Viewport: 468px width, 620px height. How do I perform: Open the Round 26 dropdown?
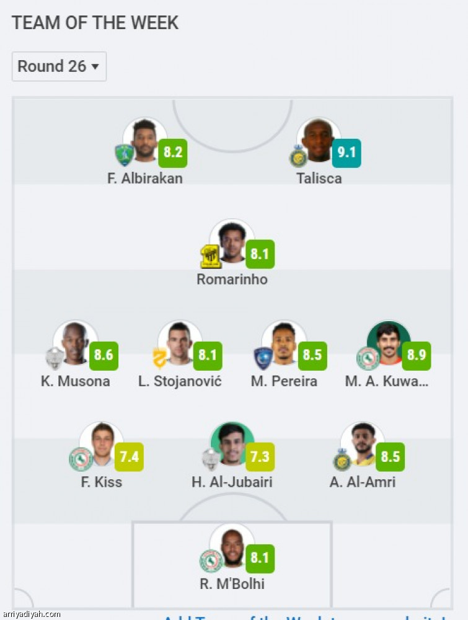(59, 66)
